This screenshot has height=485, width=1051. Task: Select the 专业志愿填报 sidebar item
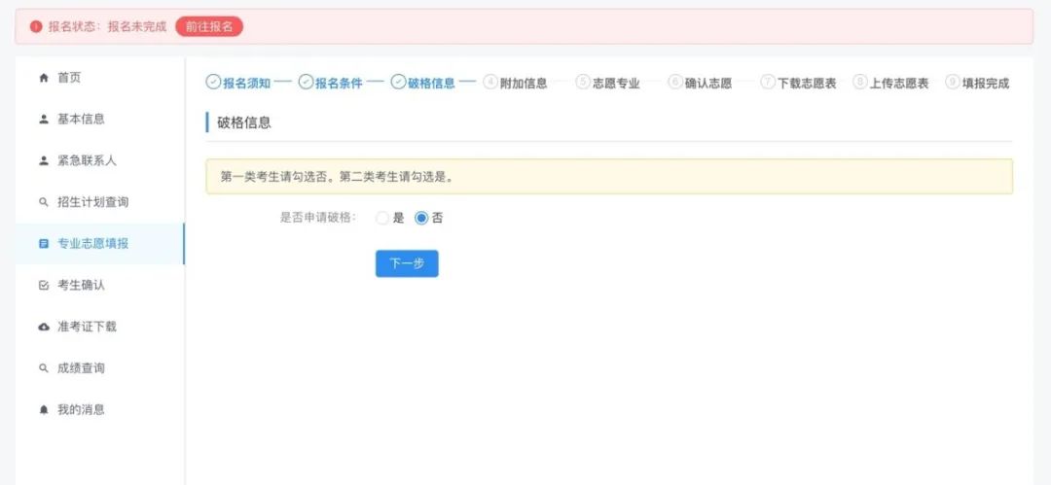pos(100,244)
